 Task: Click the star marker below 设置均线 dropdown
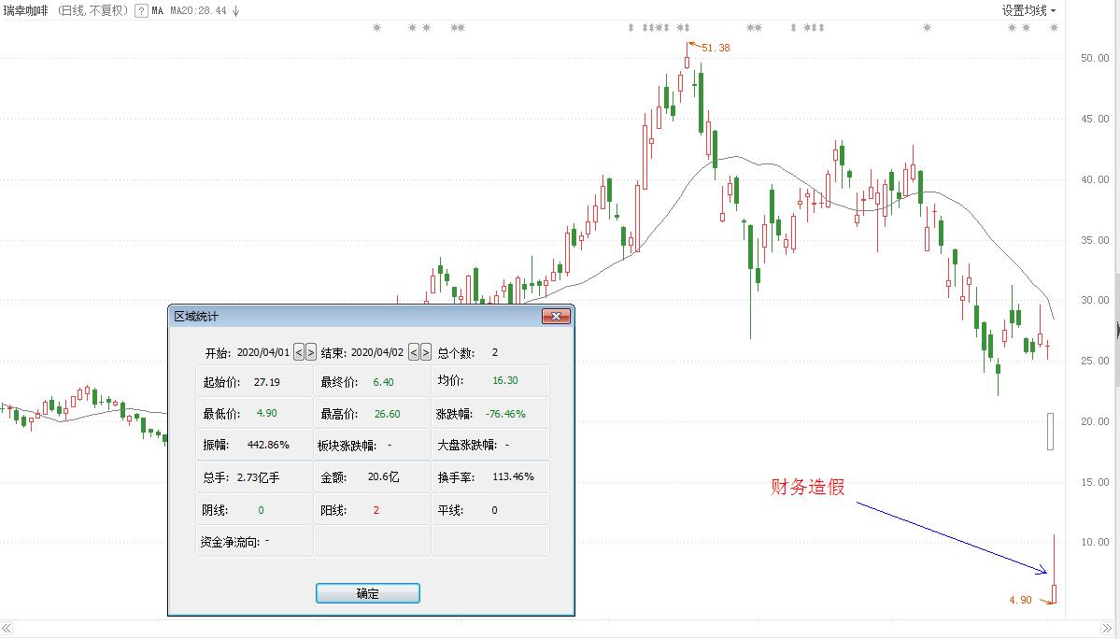click(x=1026, y=28)
